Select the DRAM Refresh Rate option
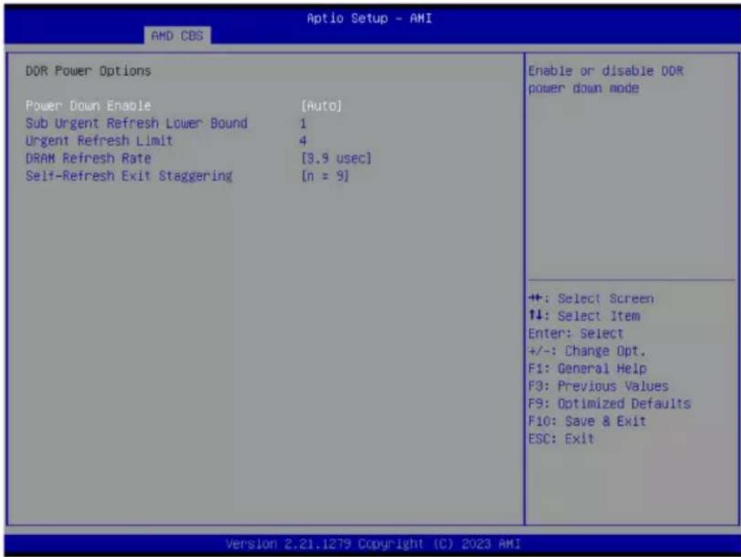 pyautogui.click(x=88, y=159)
